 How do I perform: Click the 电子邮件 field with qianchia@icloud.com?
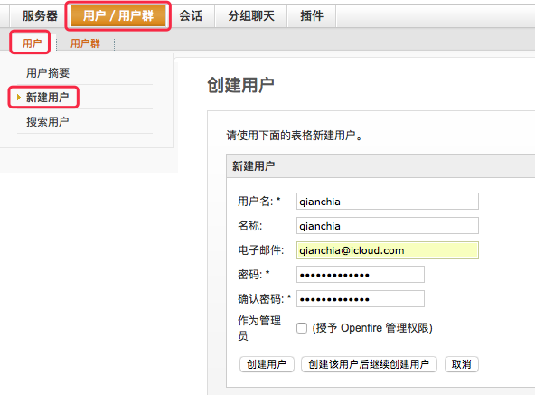[x=388, y=250]
